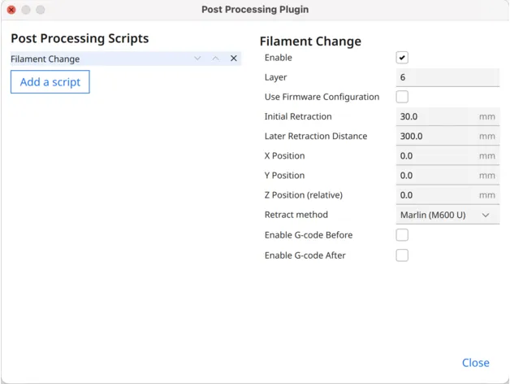Focus the Initial Retraction field

(x=436, y=117)
